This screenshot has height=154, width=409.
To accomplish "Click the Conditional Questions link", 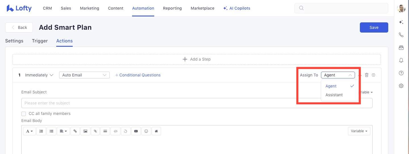I will click(x=138, y=75).
